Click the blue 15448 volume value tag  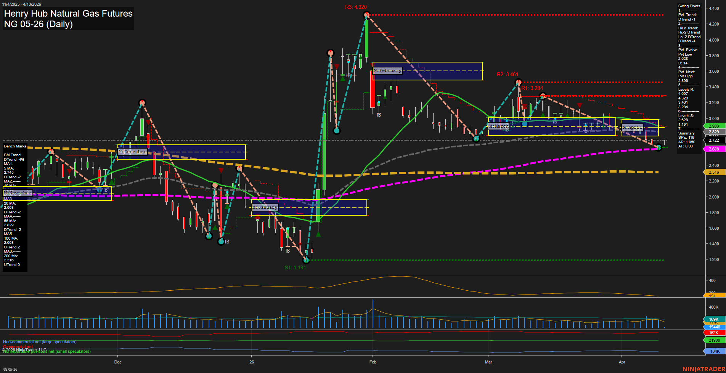tap(713, 327)
